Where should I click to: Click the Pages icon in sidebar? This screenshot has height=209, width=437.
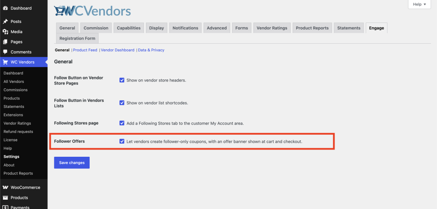5,42
